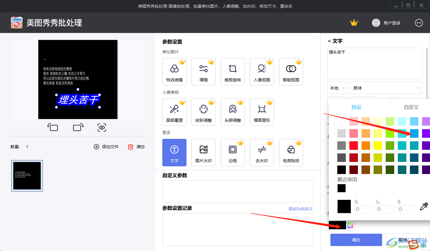Open the more options circle menu
Image resolution: width=430 pixels, height=251 pixels.
tap(419, 23)
